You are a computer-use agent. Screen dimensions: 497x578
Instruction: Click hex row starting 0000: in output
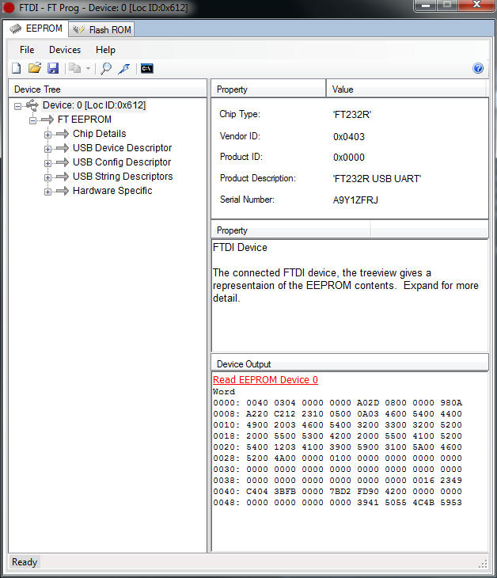(x=337, y=403)
